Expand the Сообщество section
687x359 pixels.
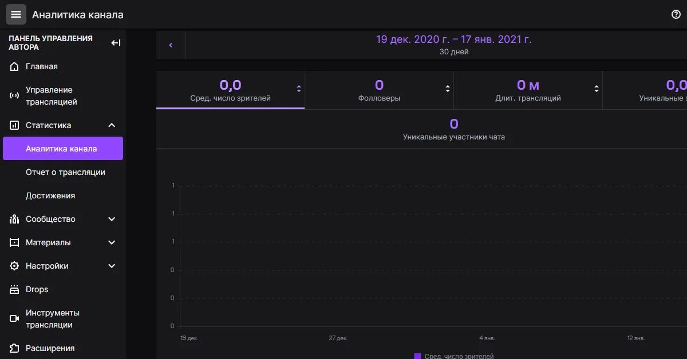(112, 219)
